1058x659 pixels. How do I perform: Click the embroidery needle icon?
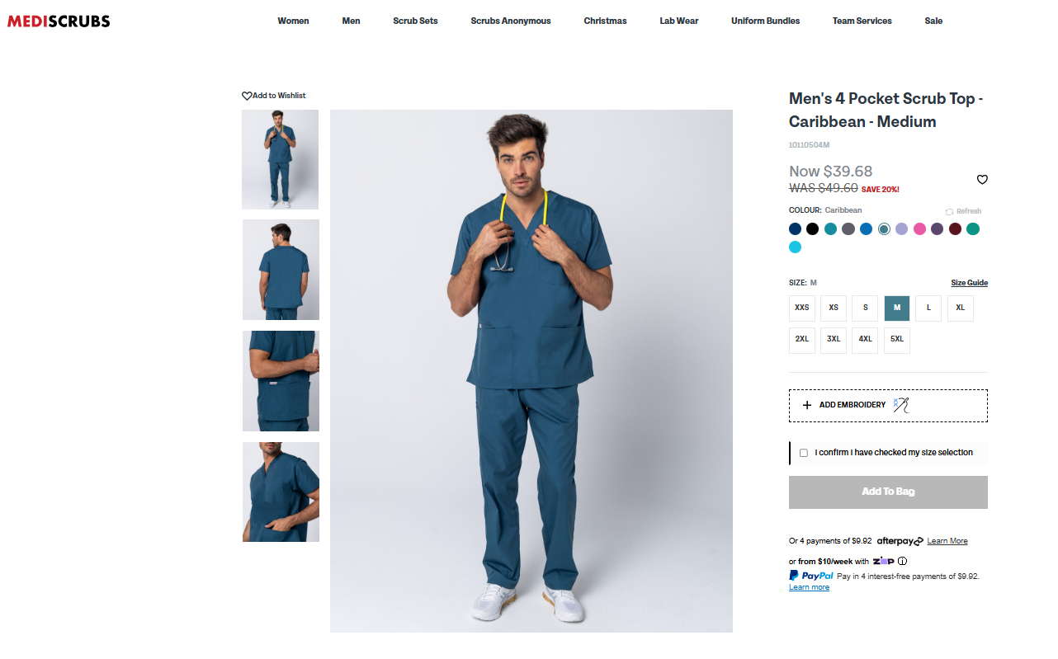coord(901,405)
